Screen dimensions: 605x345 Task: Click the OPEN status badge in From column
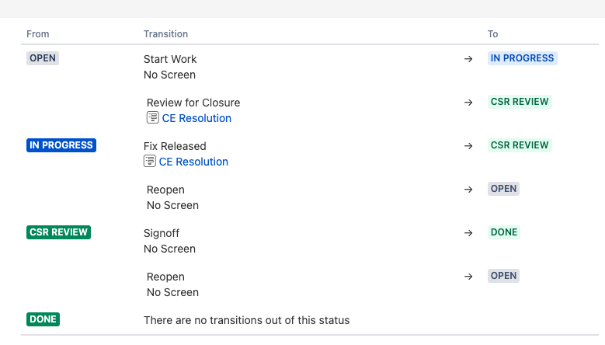pyautogui.click(x=43, y=58)
